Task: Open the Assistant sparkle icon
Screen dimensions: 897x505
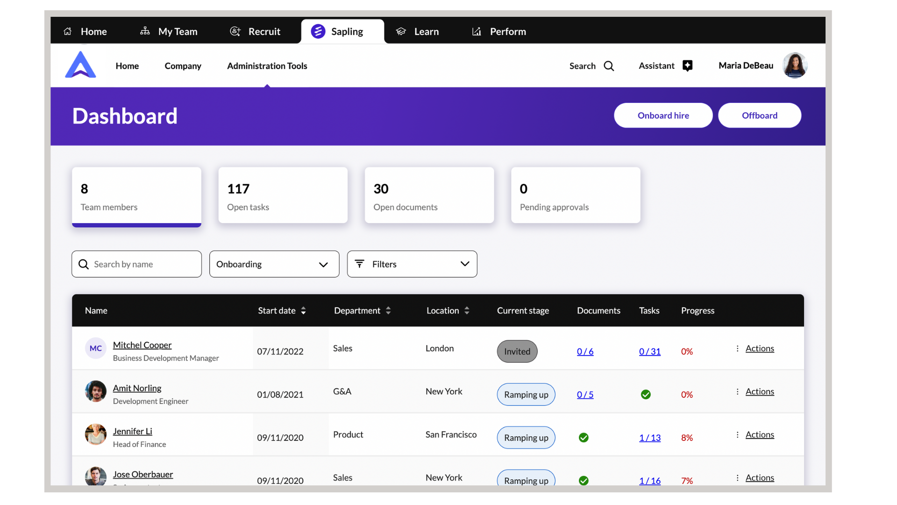Action: pyautogui.click(x=687, y=66)
